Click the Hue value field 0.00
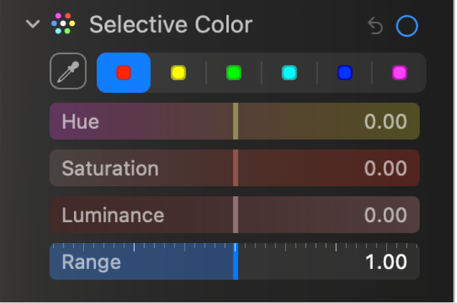This screenshot has height=303, width=457. tap(385, 121)
